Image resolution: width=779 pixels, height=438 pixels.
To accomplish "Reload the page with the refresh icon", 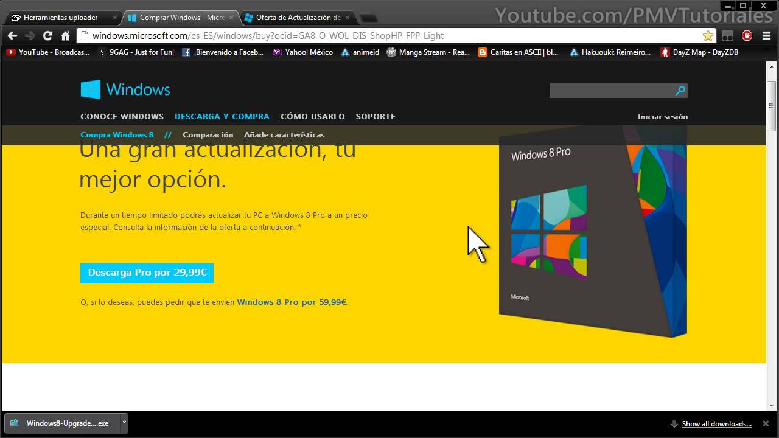I will [x=47, y=36].
